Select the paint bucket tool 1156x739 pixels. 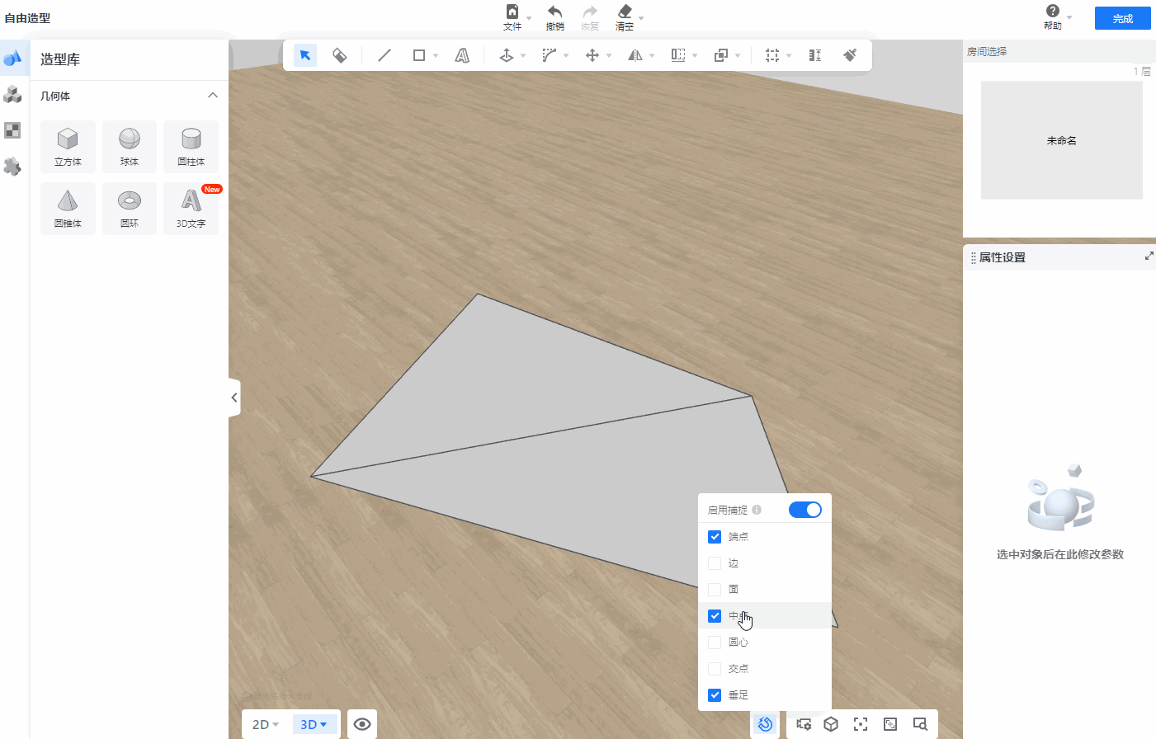[339, 55]
